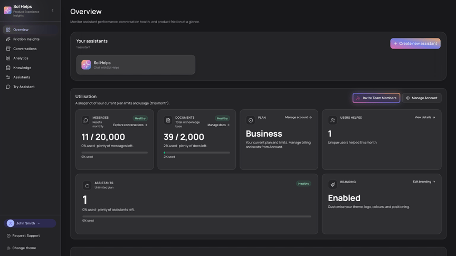
Task: Click the Sol Helps logo icon in sidebar
Action: pyautogui.click(x=7, y=11)
